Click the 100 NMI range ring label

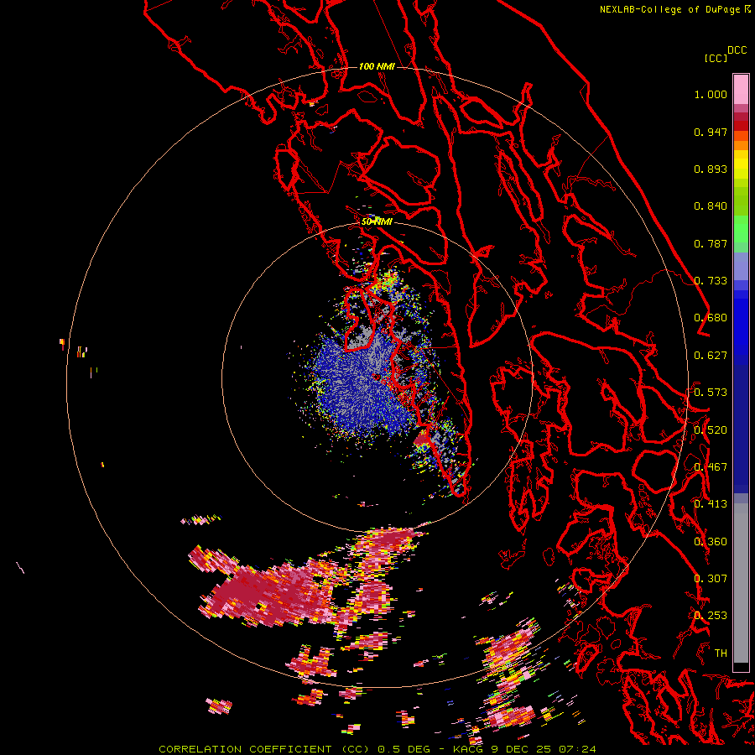coord(377,66)
